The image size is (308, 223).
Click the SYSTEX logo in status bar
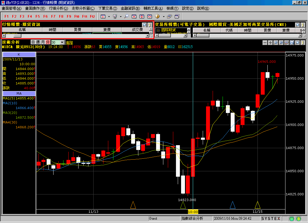click(x=271, y=218)
